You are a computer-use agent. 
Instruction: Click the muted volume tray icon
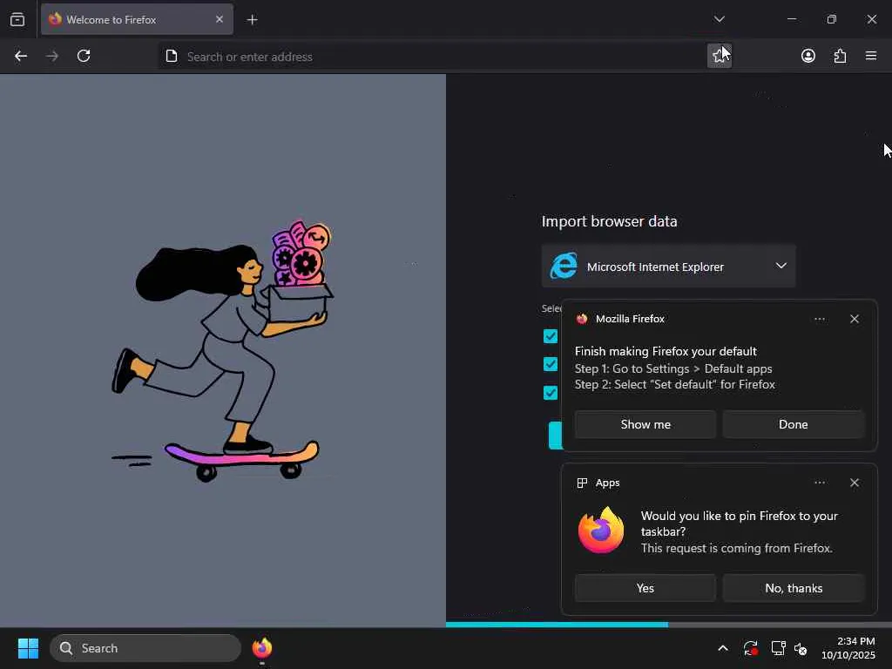(x=801, y=648)
